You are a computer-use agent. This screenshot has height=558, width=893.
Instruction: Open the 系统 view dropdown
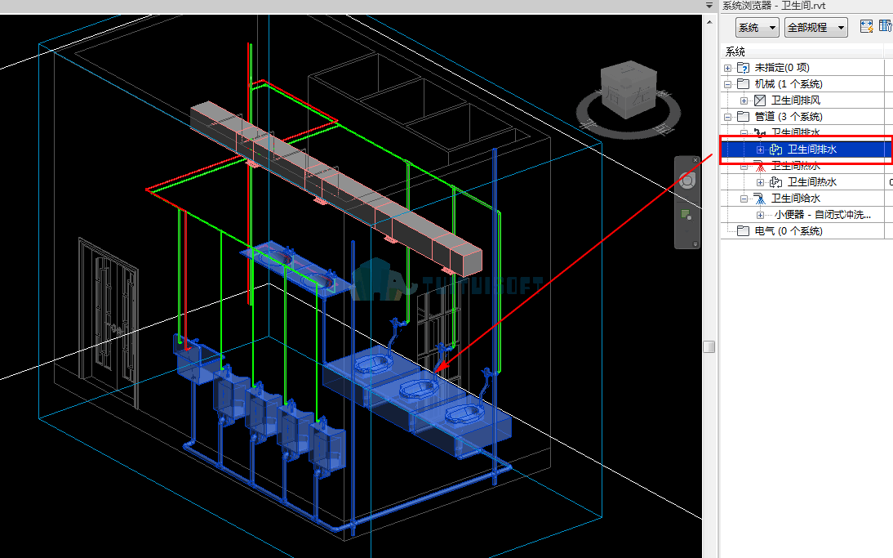click(x=757, y=27)
